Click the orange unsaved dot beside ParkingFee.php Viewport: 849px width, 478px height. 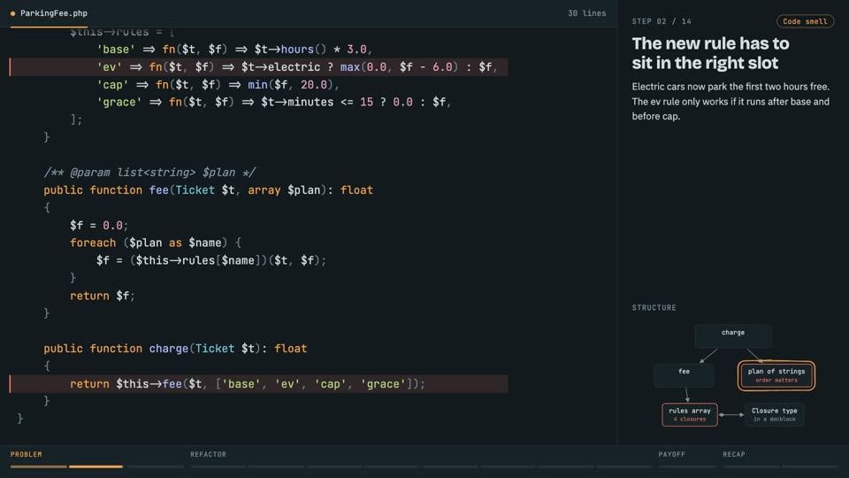[12, 13]
